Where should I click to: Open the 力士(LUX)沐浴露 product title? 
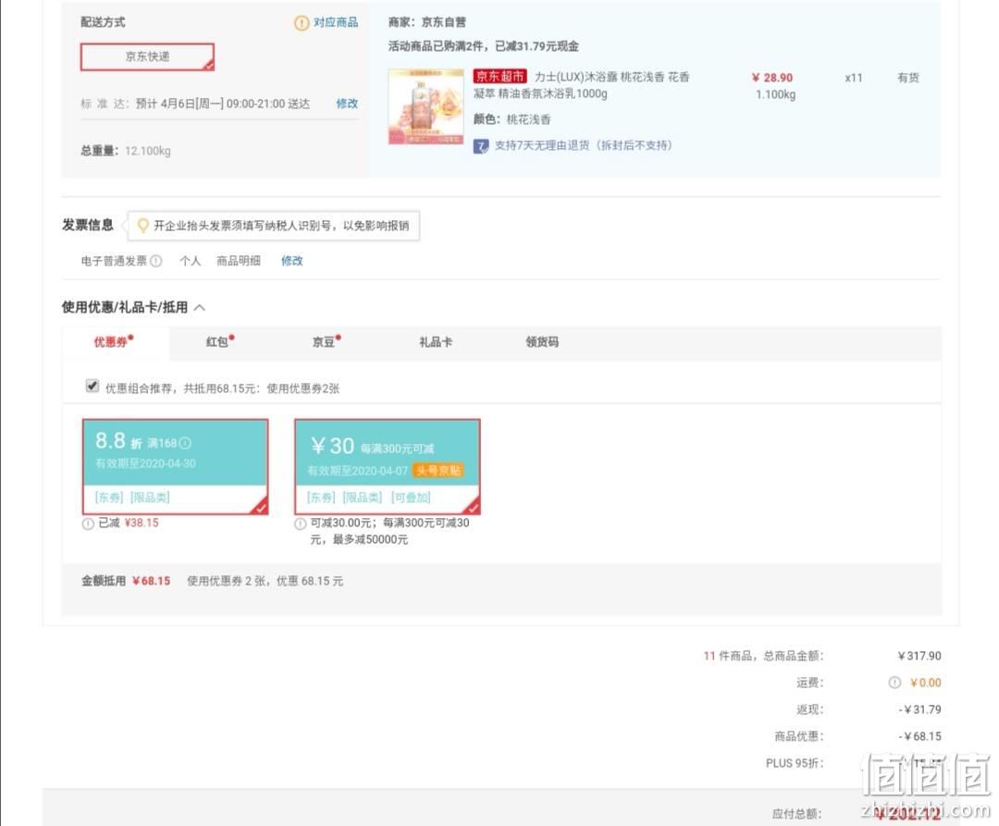click(x=581, y=85)
